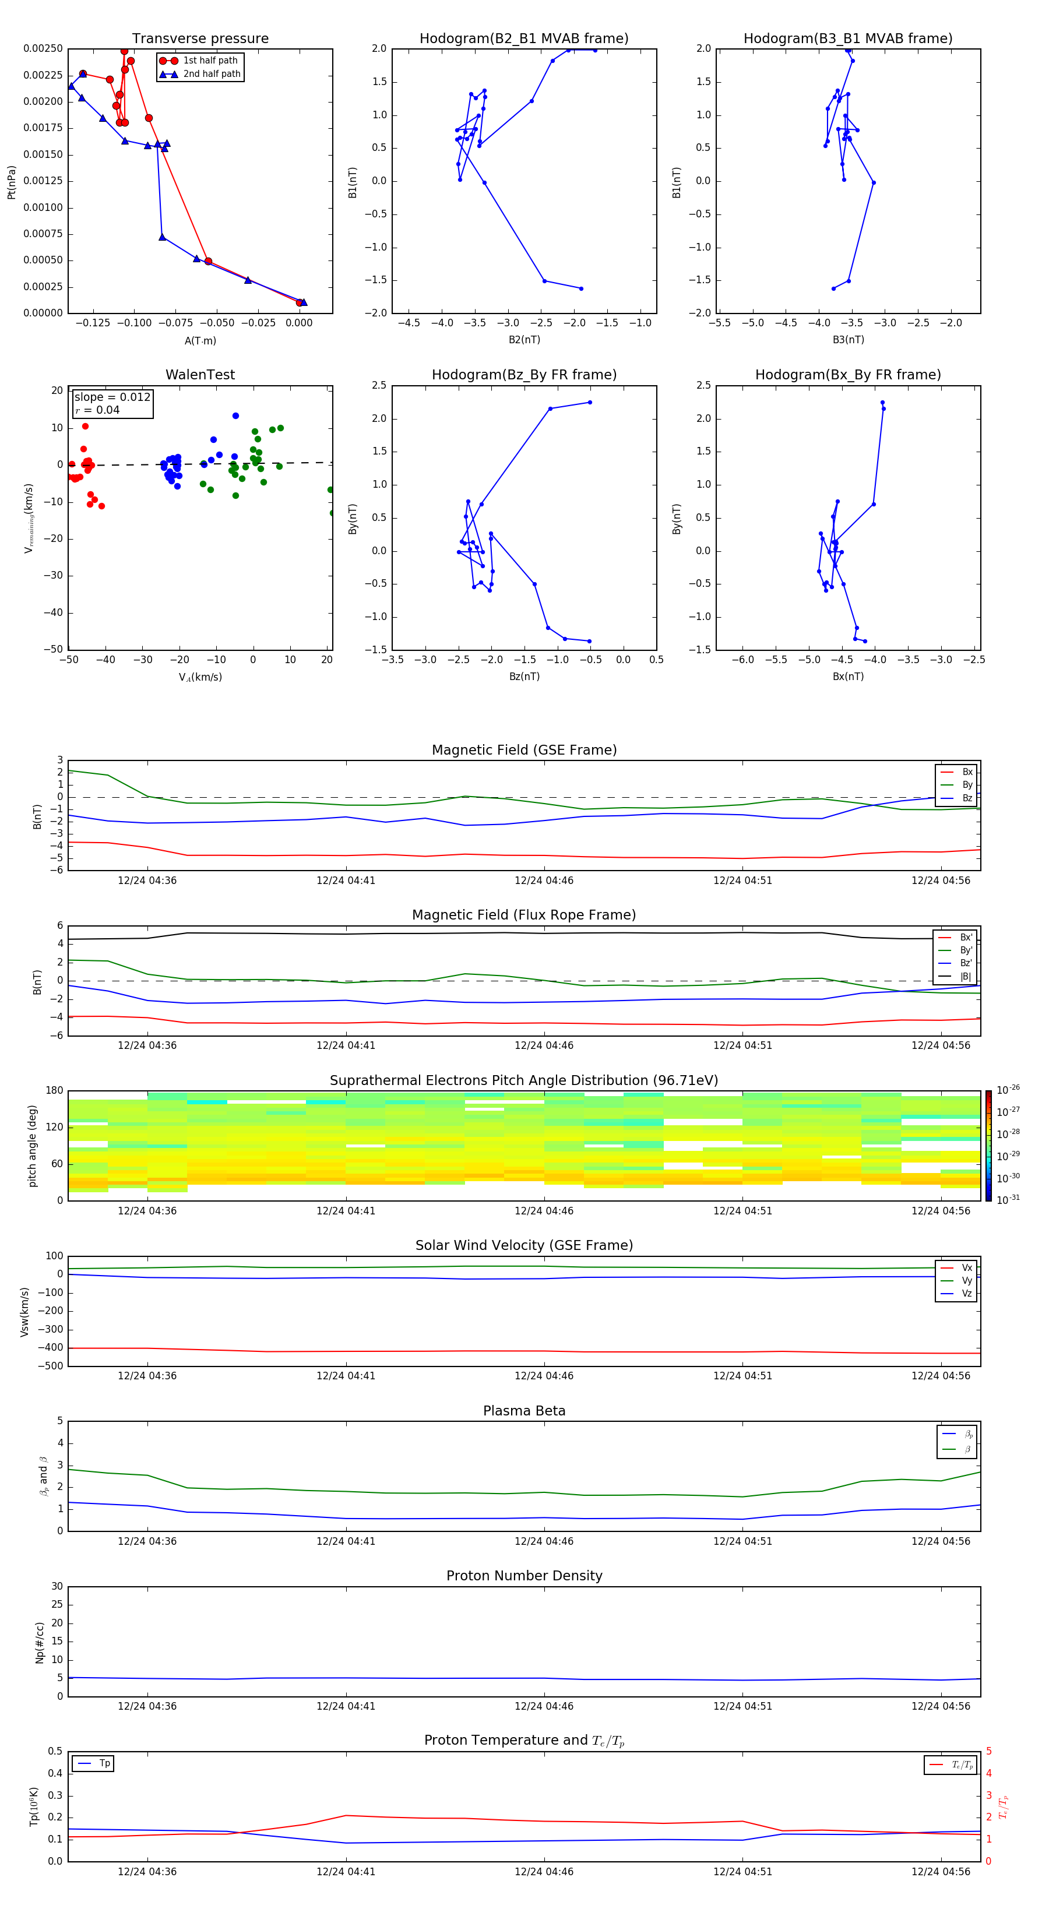The width and height of the screenshot is (1049, 1923).
Task: Click the 'Tp(10^6K)' y-axis label
Action: click(x=34, y=1806)
